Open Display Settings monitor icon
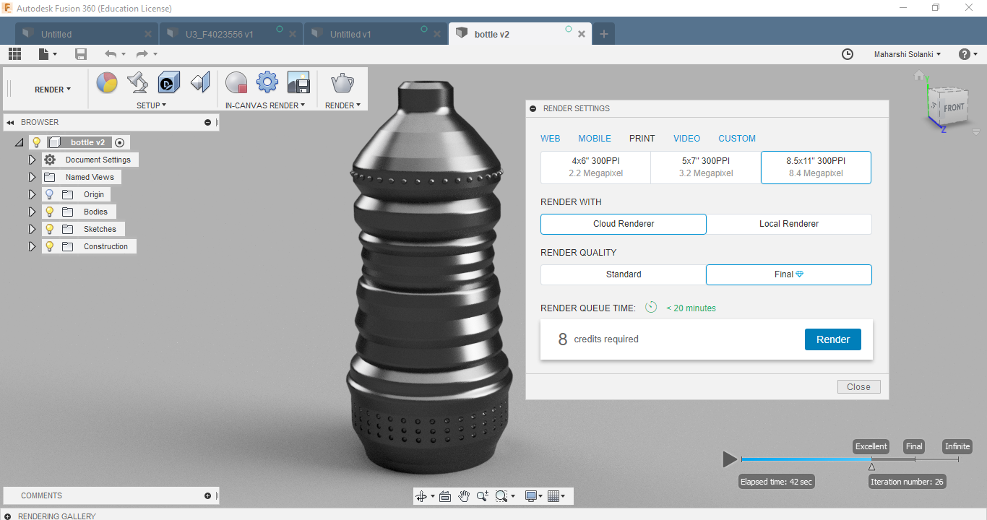 click(x=532, y=496)
